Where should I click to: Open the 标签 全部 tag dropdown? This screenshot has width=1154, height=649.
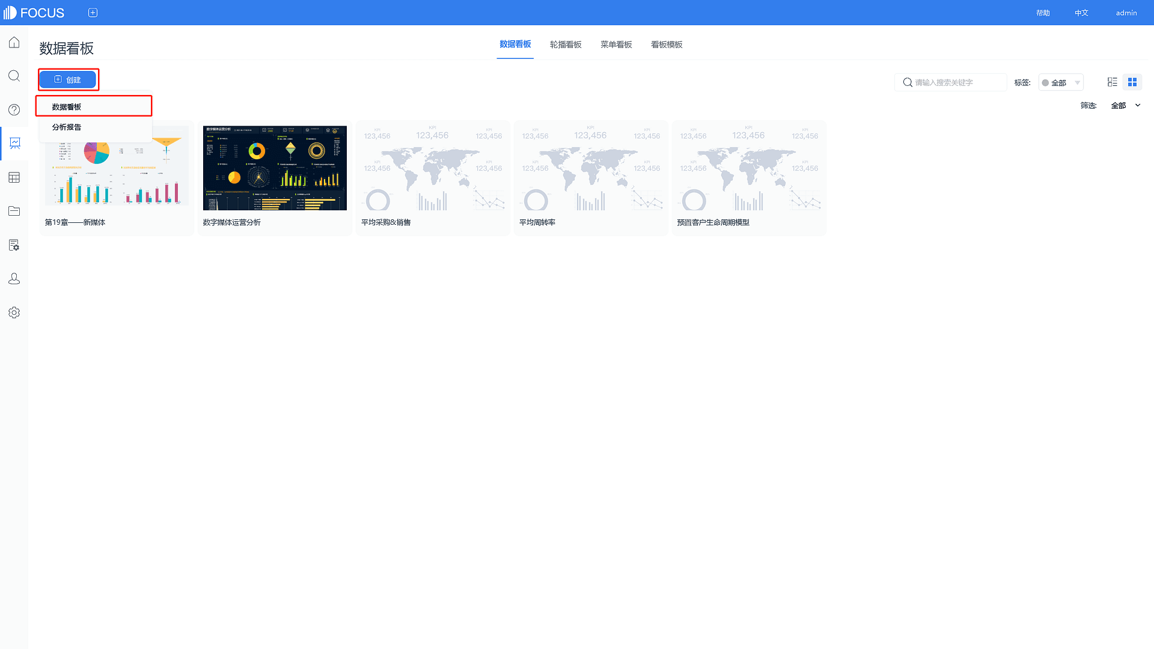click(1061, 82)
